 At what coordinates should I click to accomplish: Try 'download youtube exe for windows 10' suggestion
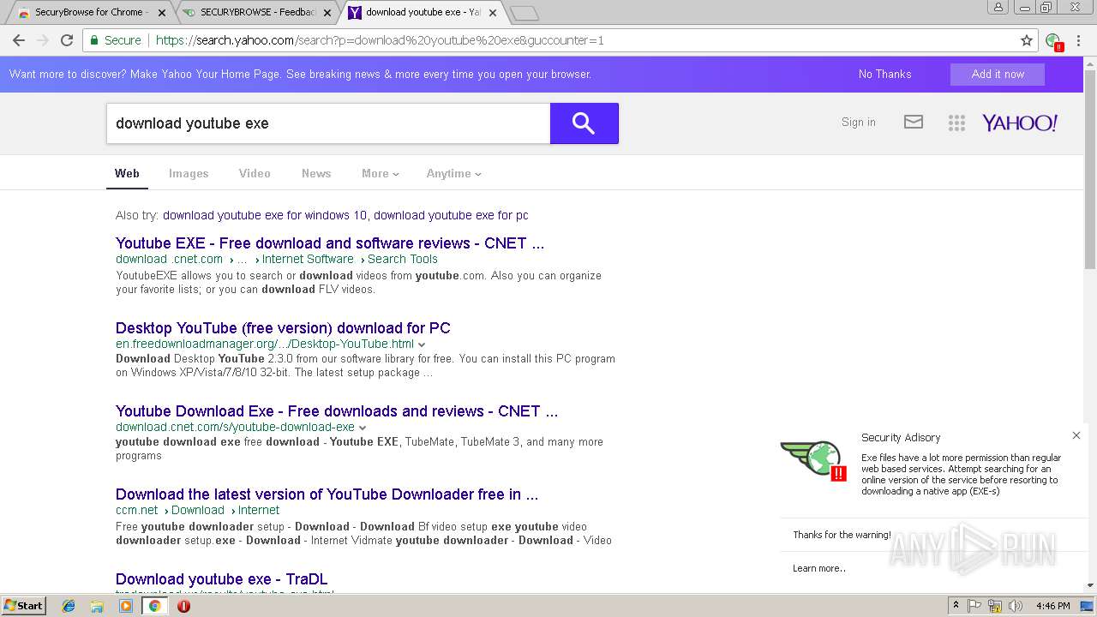[x=265, y=215]
